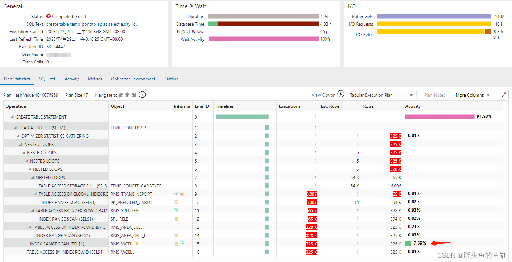Click the Operation column header

(x=56, y=106)
